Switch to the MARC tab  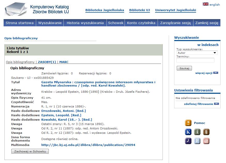(64, 62)
